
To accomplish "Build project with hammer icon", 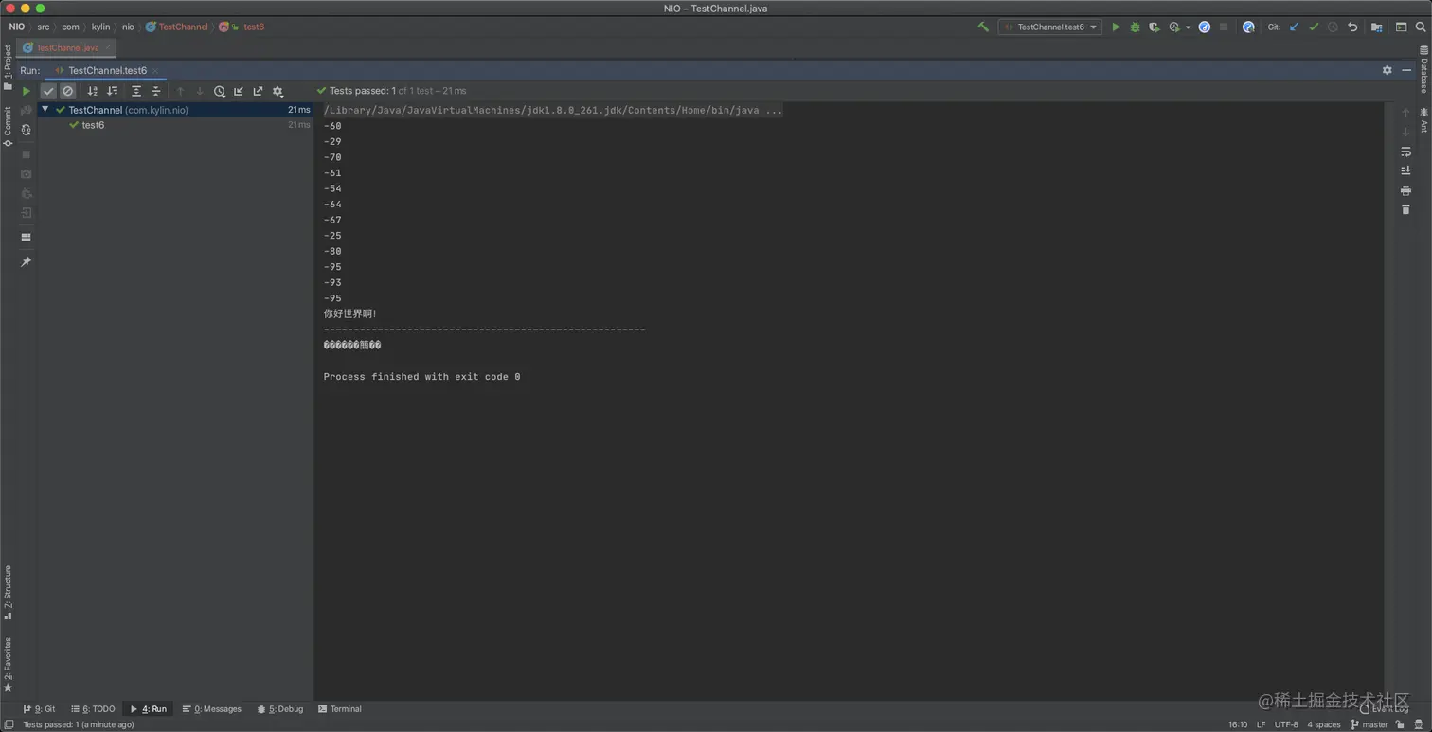I will coord(983,27).
